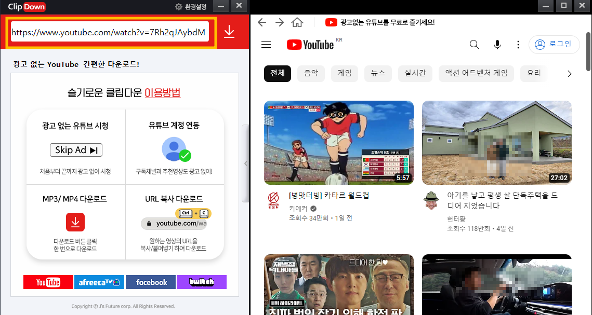This screenshot has height=315, width=592.
Task: Click the red download arrow button in ClipDown
Action: point(229,32)
